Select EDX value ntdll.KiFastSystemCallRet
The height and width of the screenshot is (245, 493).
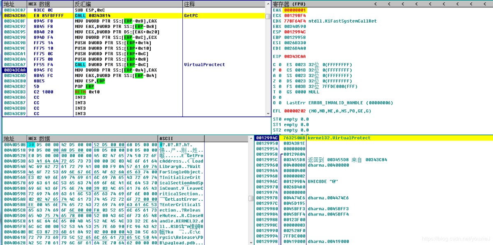[x=342, y=21]
